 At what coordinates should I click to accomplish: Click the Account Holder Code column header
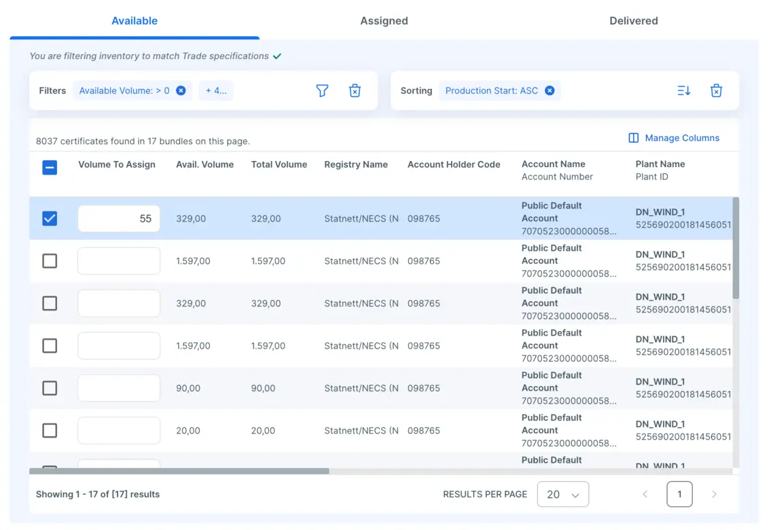(453, 164)
